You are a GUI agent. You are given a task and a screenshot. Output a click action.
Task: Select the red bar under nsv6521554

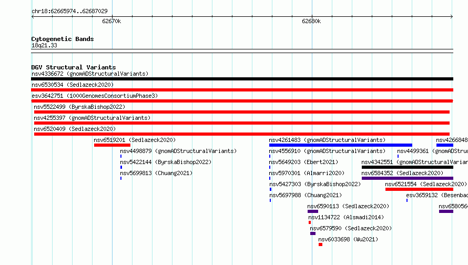tap(419, 189)
